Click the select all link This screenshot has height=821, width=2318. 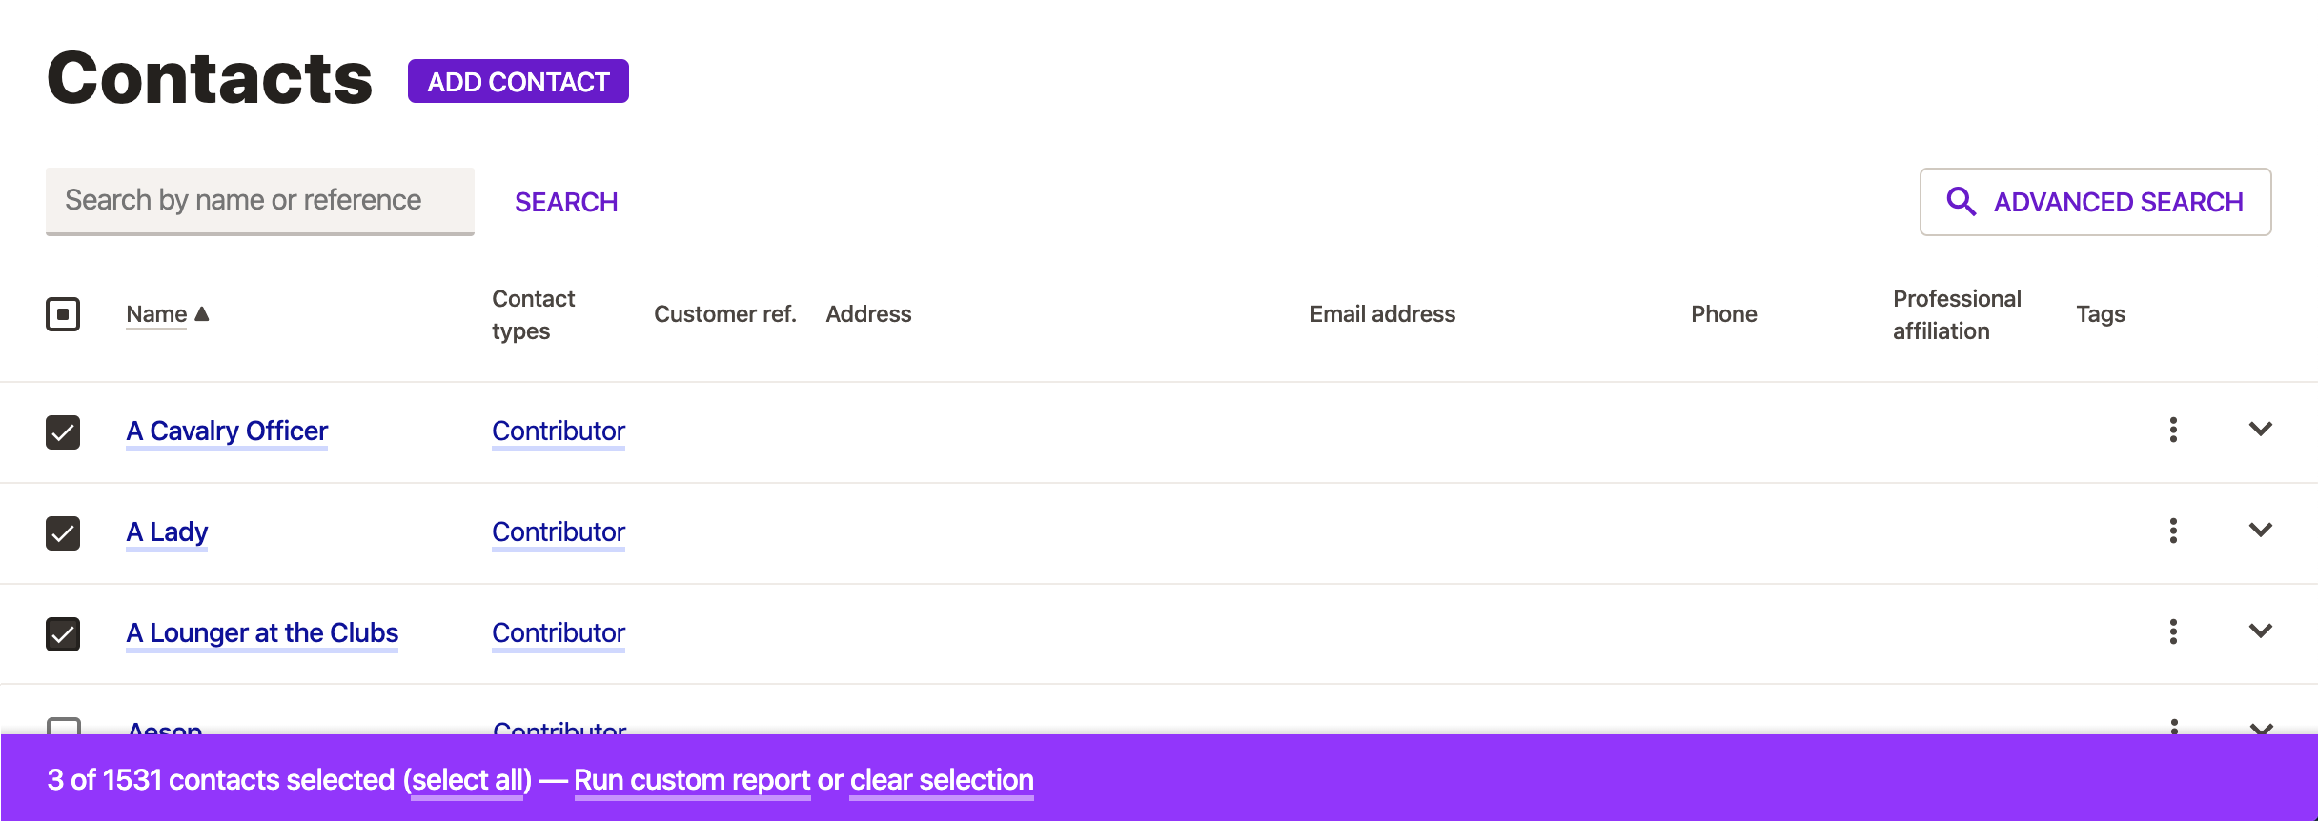click(x=467, y=780)
